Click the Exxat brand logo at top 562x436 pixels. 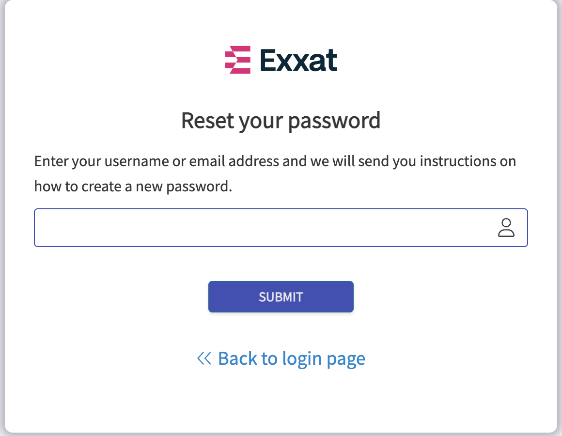tap(281, 60)
